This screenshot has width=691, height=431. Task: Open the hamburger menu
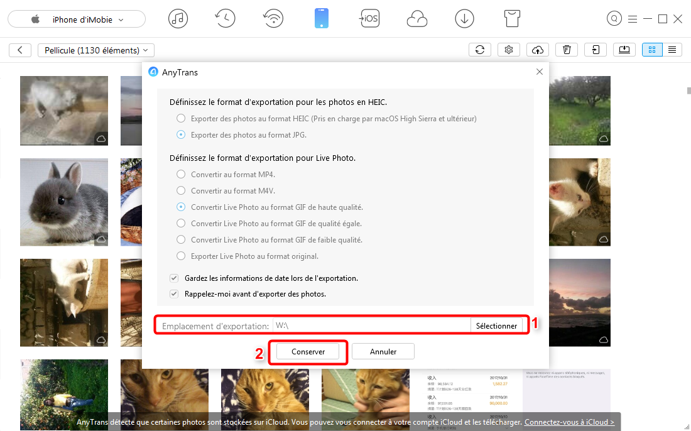coord(633,19)
